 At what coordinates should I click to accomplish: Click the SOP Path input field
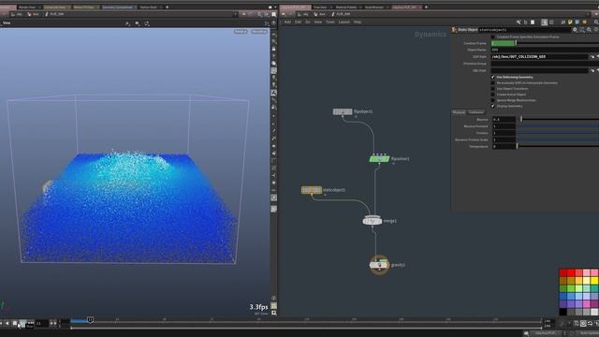pos(540,56)
